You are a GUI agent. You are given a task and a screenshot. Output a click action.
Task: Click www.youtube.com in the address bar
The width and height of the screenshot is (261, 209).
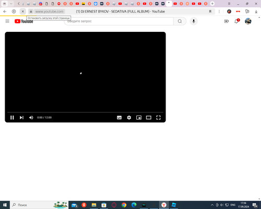pyautogui.click(x=49, y=11)
